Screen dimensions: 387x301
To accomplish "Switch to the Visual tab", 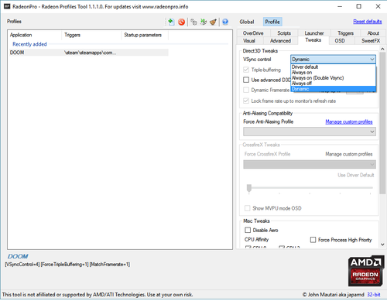I will (x=249, y=41).
